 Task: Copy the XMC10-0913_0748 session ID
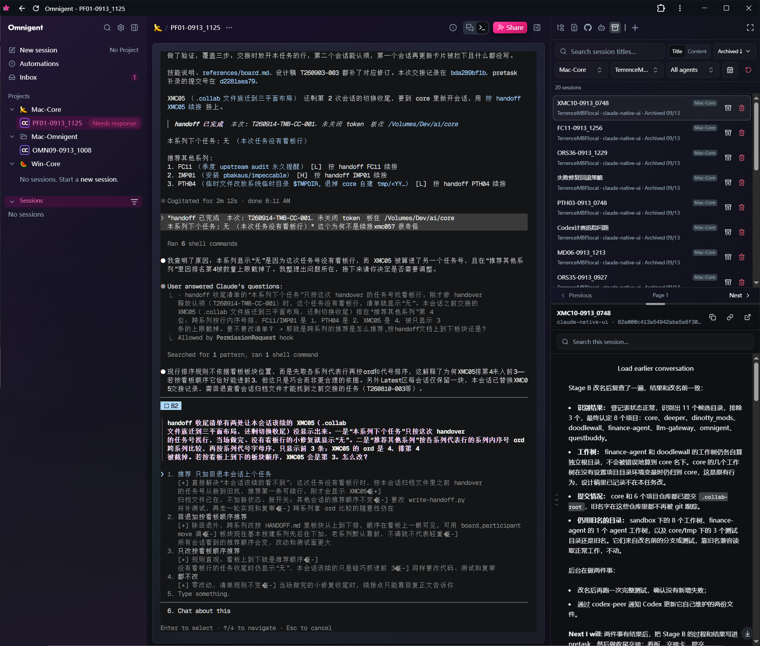[712, 317]
